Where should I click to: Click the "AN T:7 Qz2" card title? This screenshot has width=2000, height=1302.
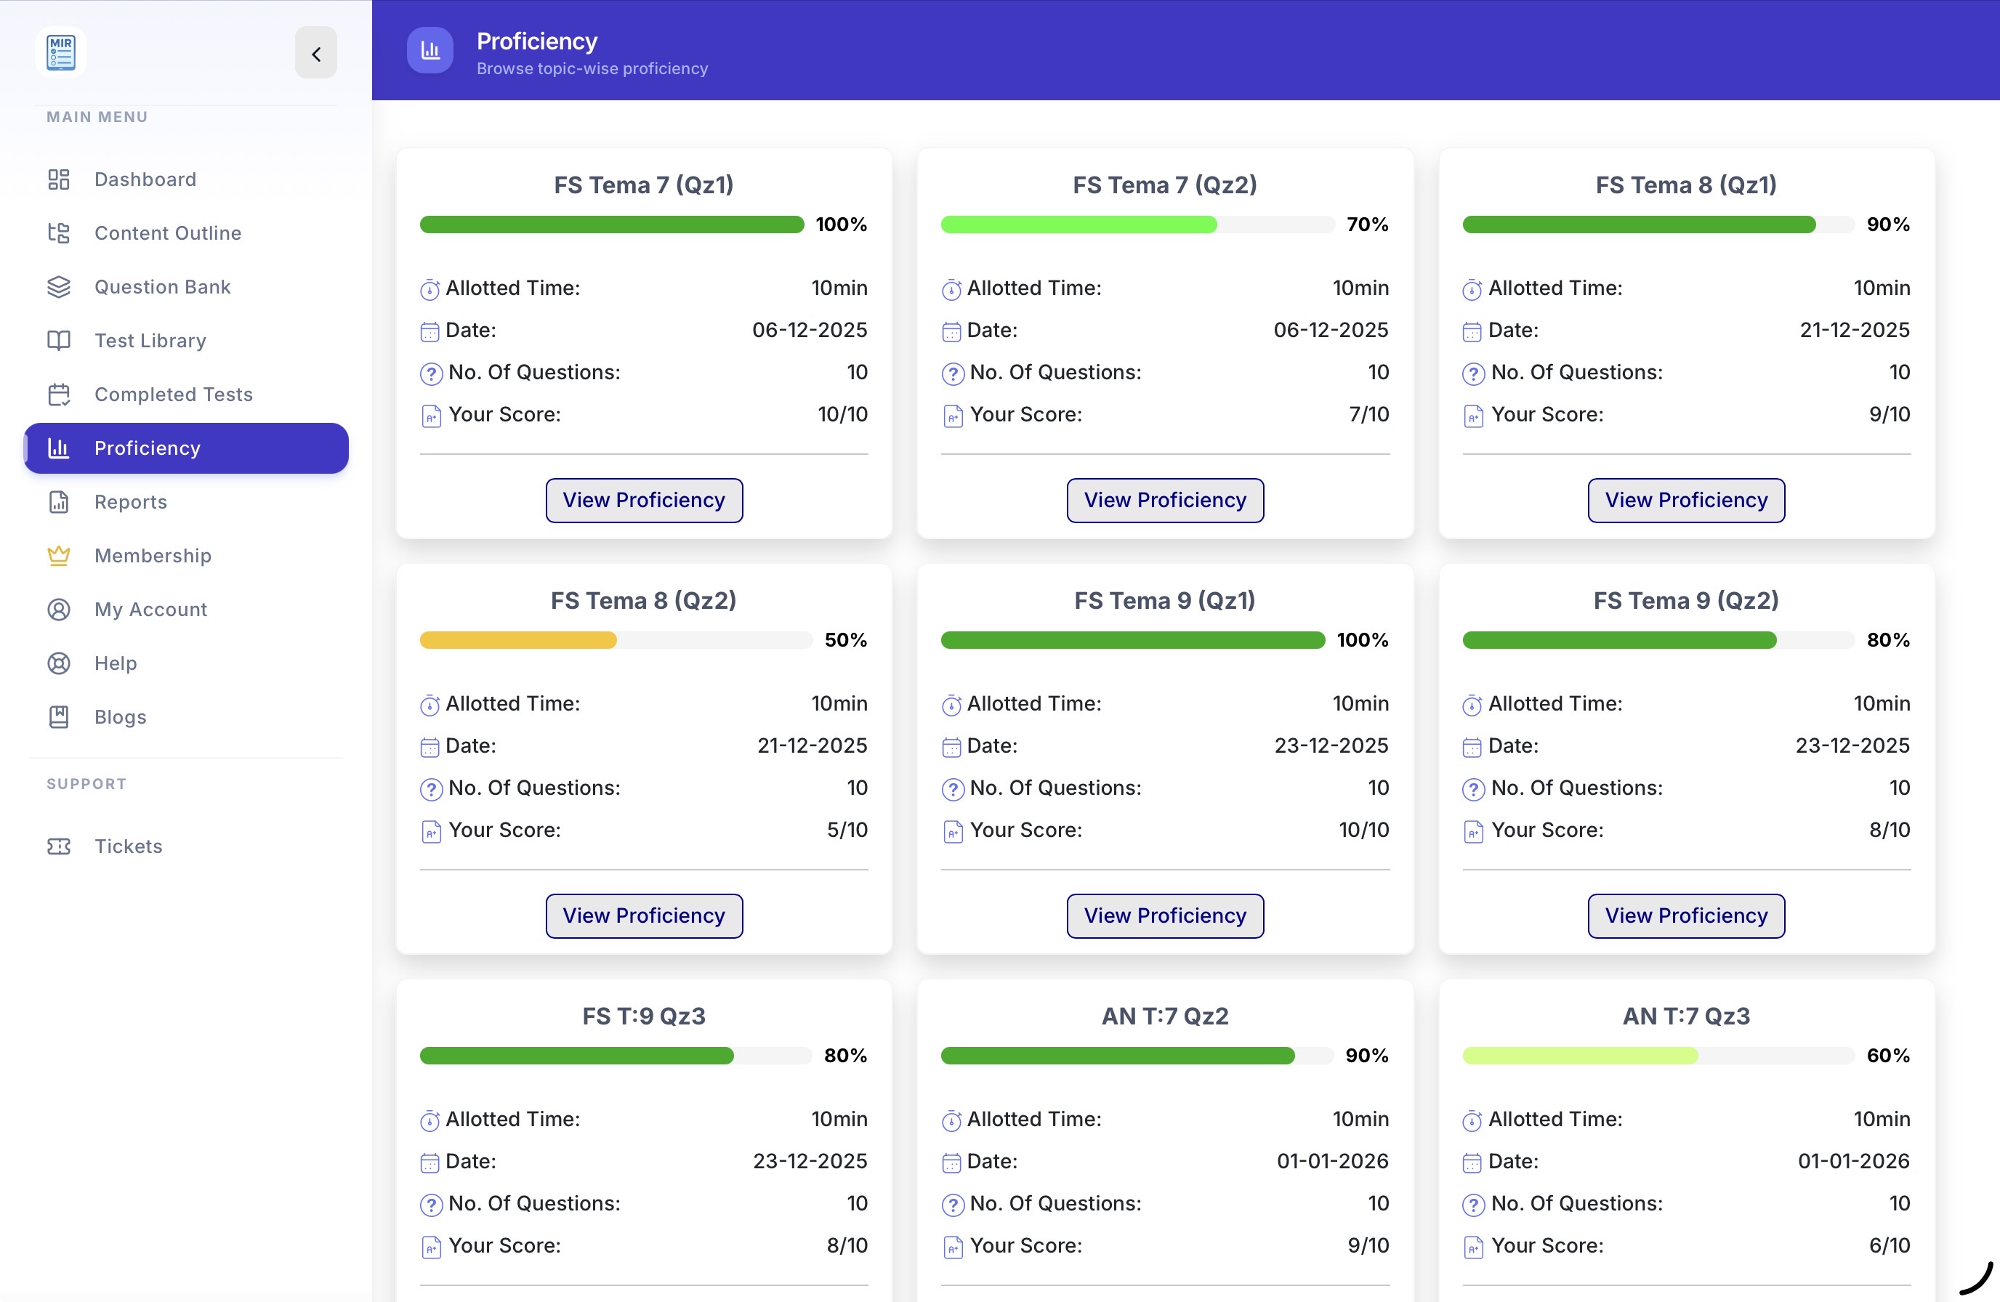pos(1165,1016)
